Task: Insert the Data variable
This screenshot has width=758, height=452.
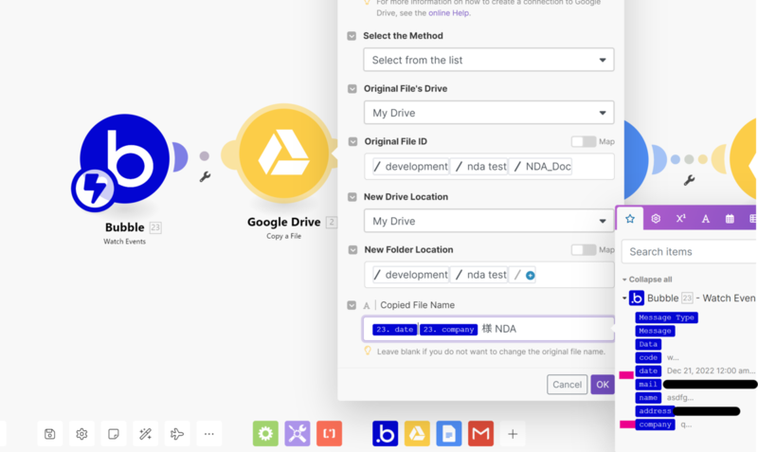Action: 648,344
